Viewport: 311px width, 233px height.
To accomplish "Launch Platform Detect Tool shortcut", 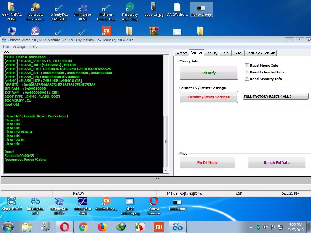I will tap(106, 12).
